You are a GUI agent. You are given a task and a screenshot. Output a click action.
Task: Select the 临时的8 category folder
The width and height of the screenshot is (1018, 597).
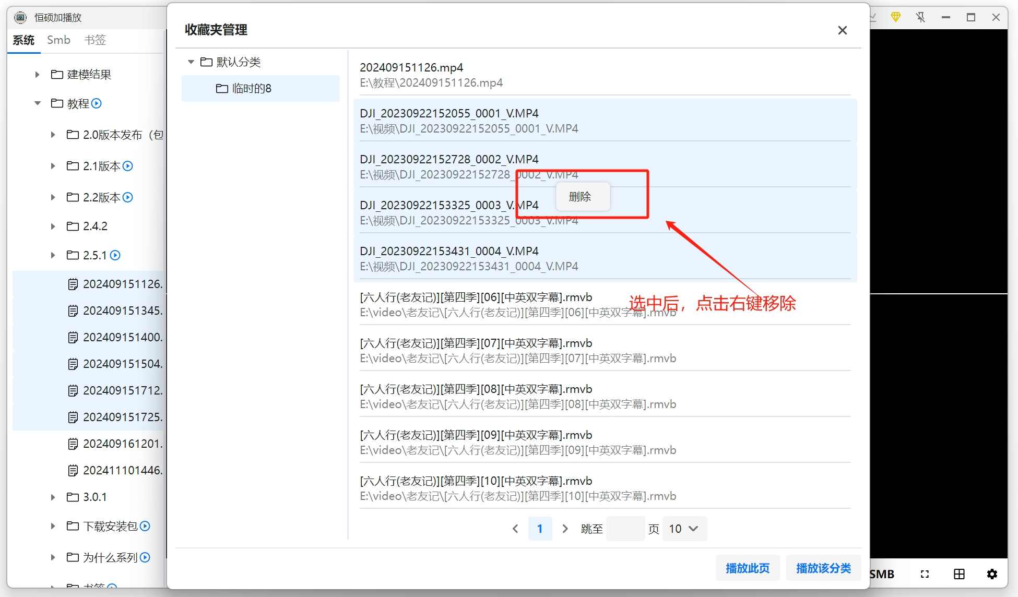(x=252, y=89)
